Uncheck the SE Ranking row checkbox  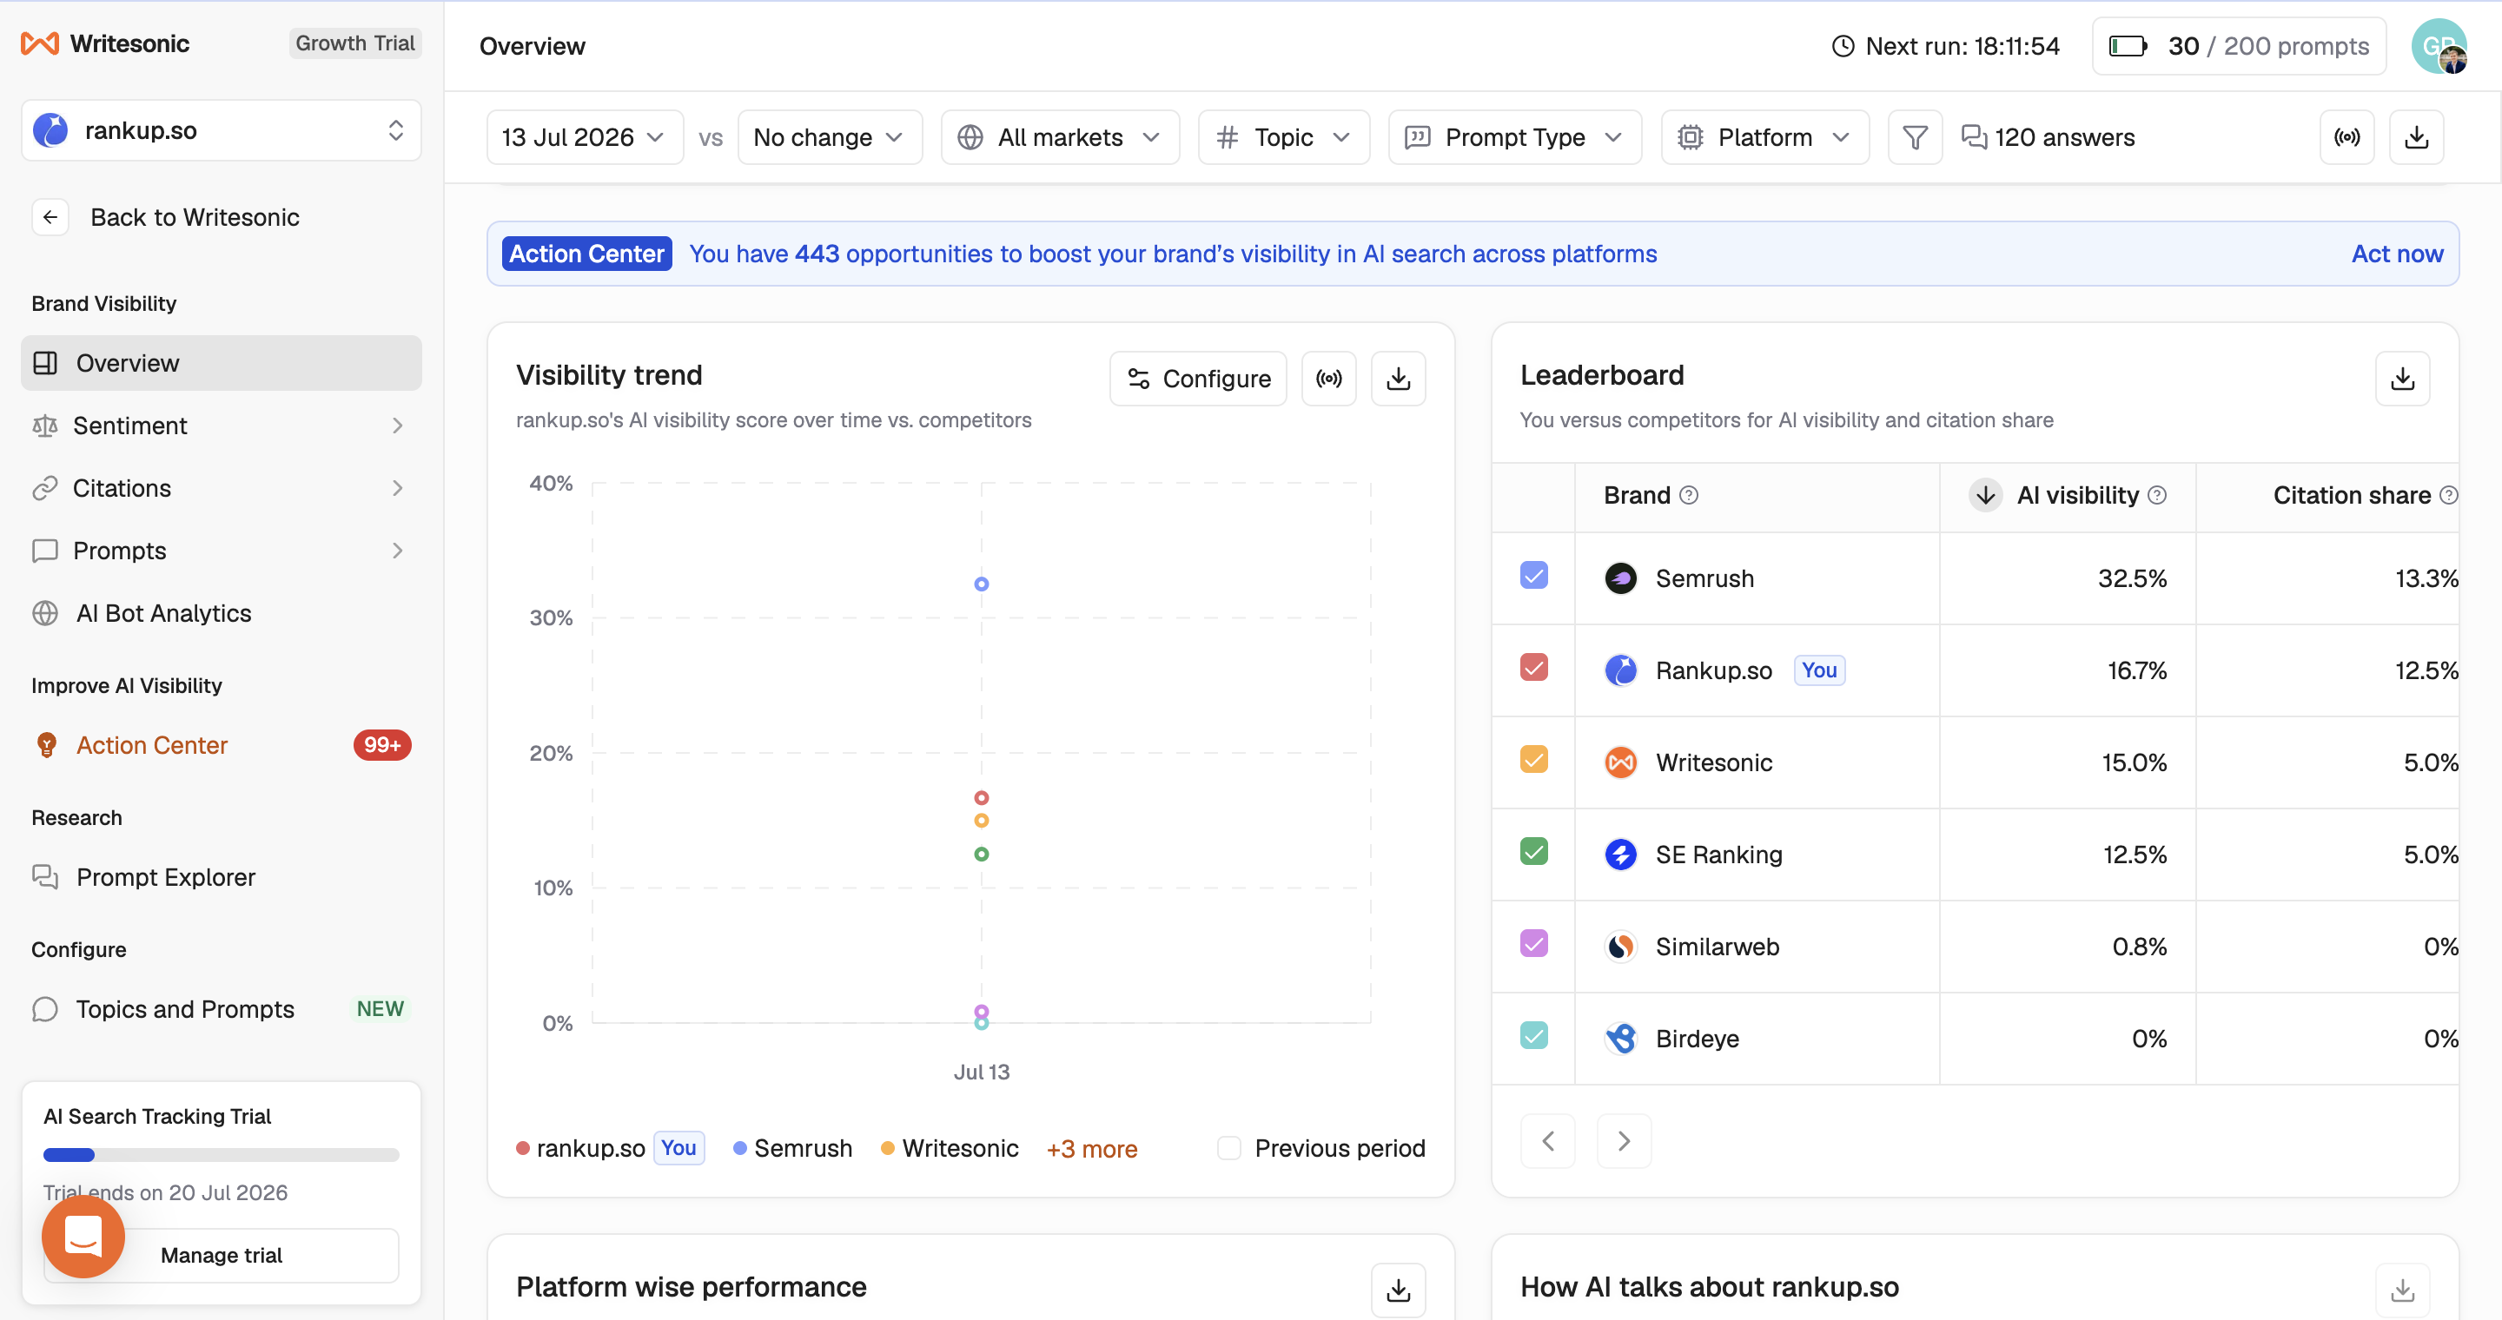tap(1533, 851)
